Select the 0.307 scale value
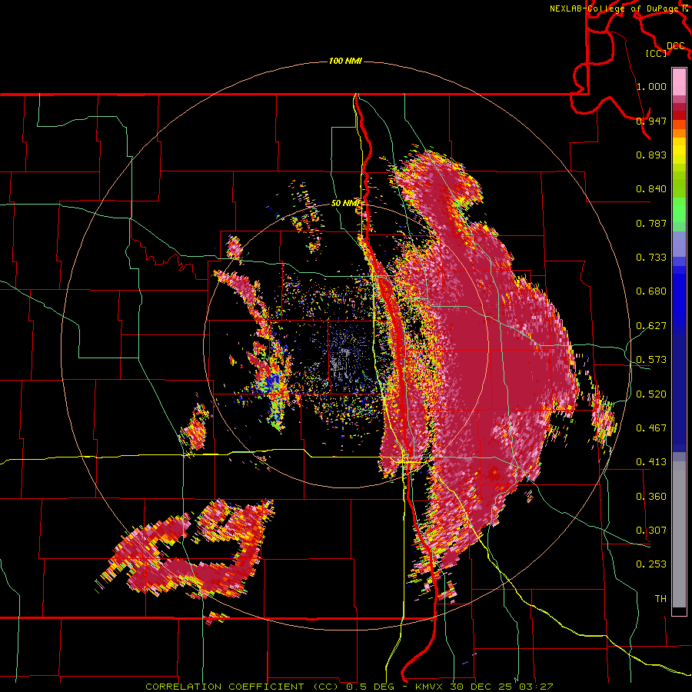The width and height of the screenshot is (692, 692). tap(651, 531)
